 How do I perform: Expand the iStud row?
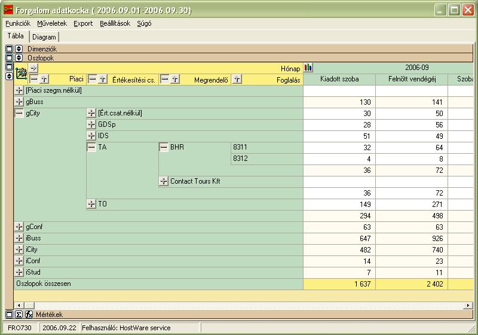(19, 272)
